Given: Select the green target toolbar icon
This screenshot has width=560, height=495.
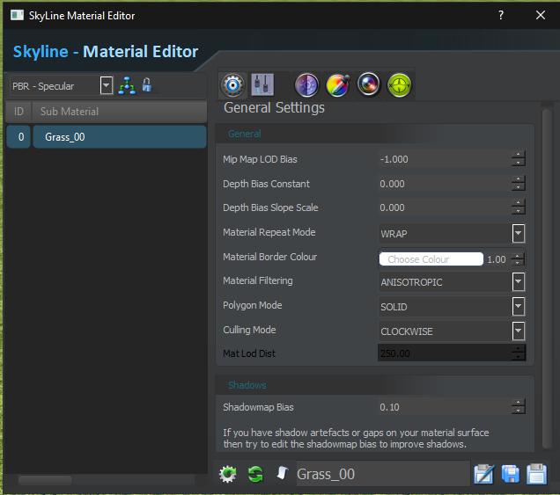Looking at the screenshot, I should (399, 85).
